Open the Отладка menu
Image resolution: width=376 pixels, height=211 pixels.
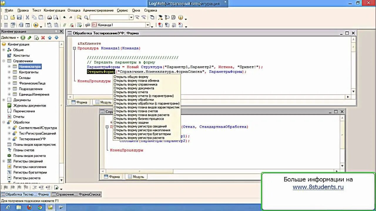click(74, 10)
